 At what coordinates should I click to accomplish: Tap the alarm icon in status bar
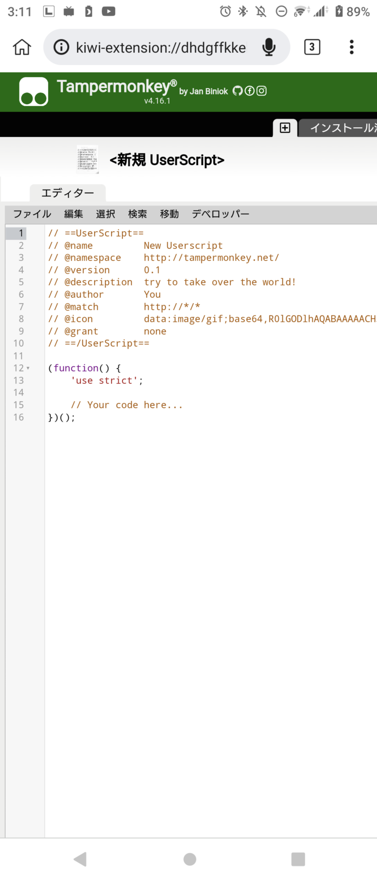pos(225,11)
